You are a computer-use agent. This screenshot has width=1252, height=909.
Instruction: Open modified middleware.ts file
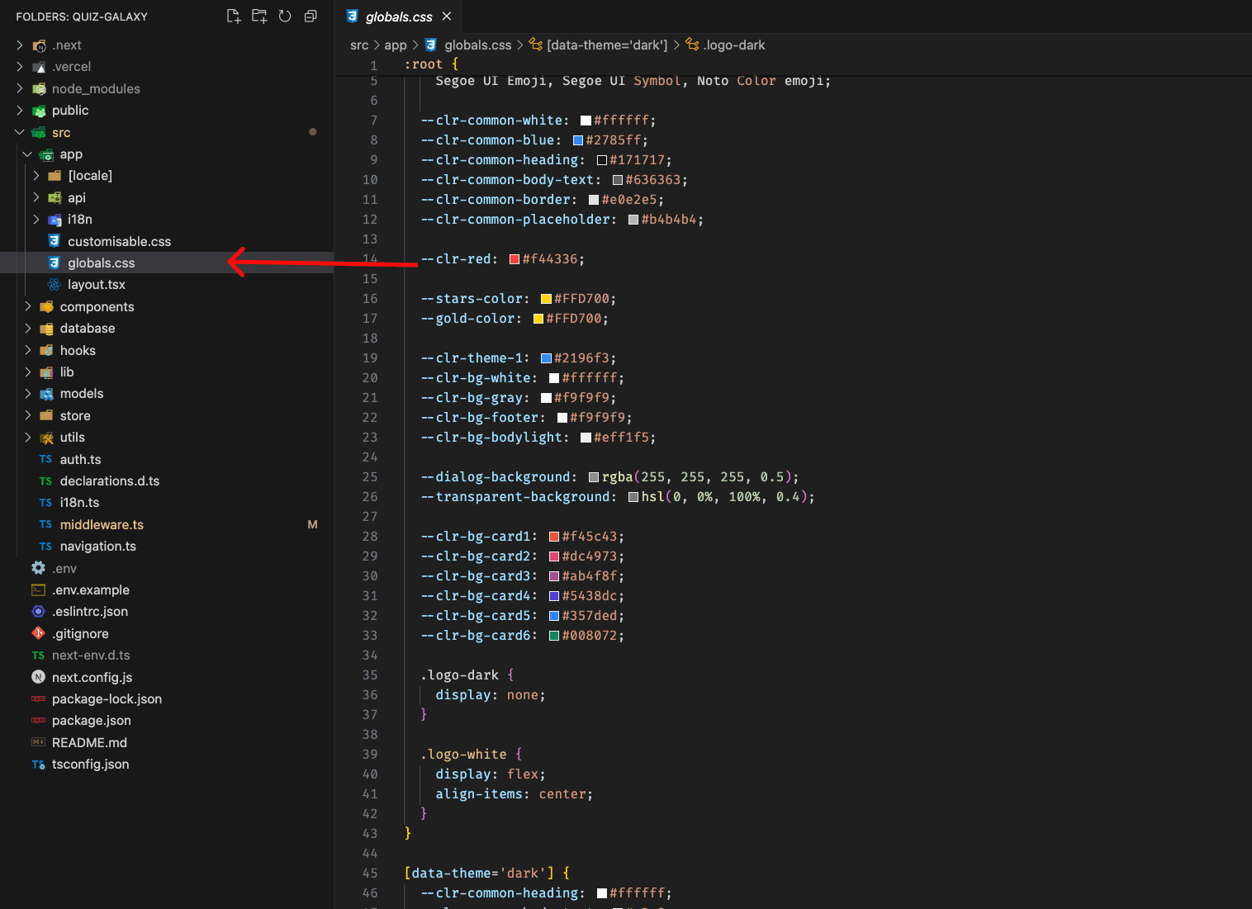click(102, 525)
